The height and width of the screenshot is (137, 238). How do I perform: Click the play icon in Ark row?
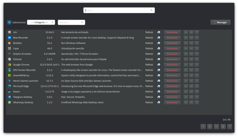pyautogui.click(x=186, y=32)
